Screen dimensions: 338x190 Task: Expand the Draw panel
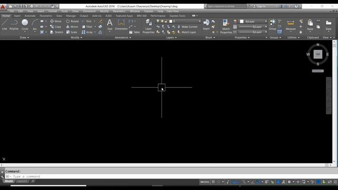(x=24, y=37)
